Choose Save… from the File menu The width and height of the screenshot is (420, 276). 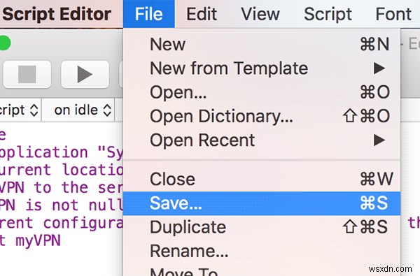click(262, 203)
